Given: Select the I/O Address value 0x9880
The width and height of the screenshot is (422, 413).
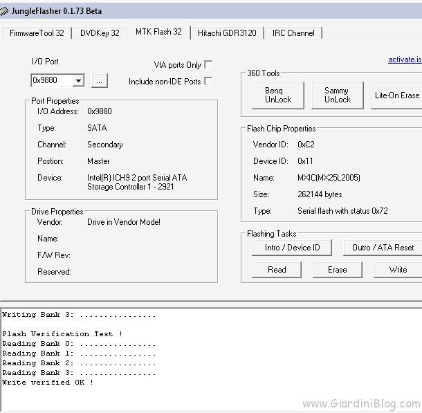Looking at the screenshot, I should tap(100, 111).
